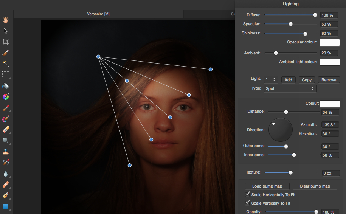
Task: Choose the Clone stamp tool
Action: pos(6,152)
